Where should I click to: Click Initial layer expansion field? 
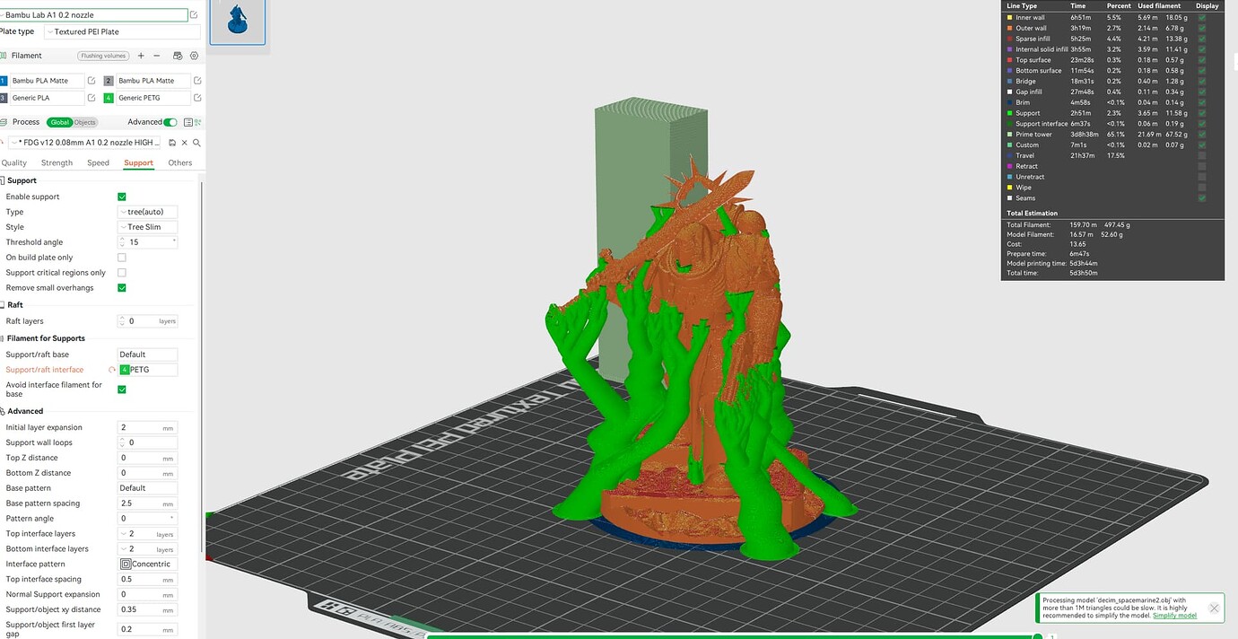point(147,427)
